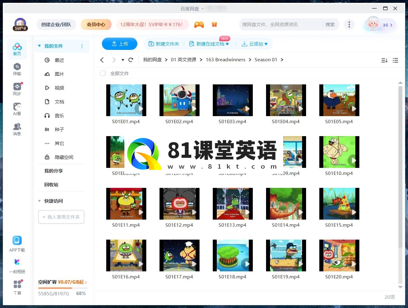Expand chevron after 我的网盘 breadcrumb

point(166,60)
